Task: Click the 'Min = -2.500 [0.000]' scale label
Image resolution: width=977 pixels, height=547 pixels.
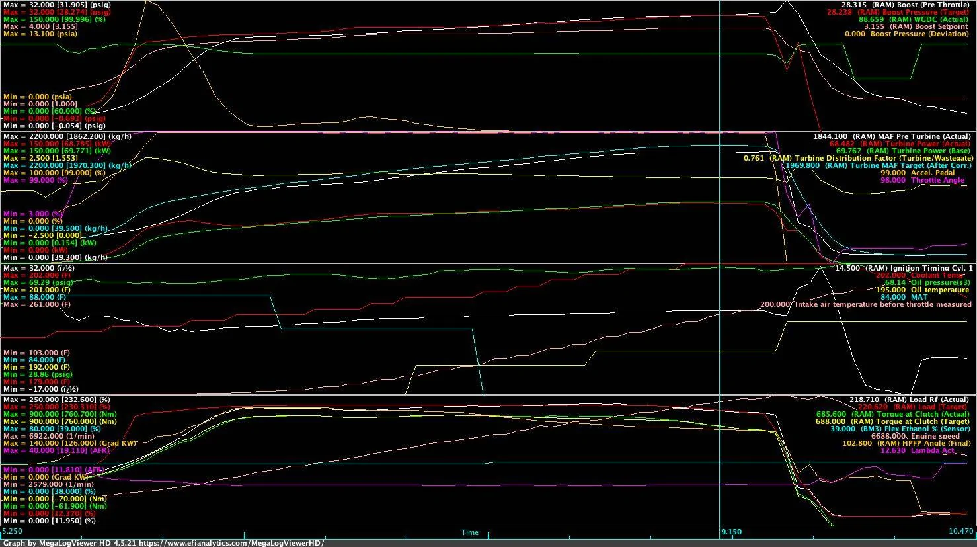Action: [x=43, y=235]
